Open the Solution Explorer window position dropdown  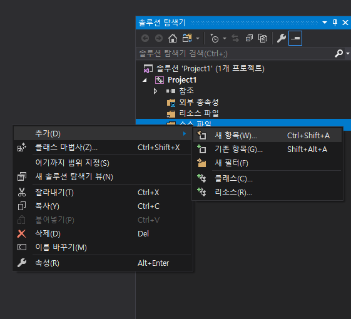(325, 23)
